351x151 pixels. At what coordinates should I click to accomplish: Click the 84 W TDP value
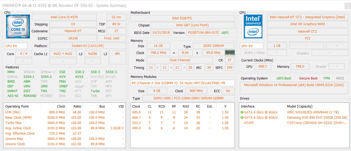(116, 24)
